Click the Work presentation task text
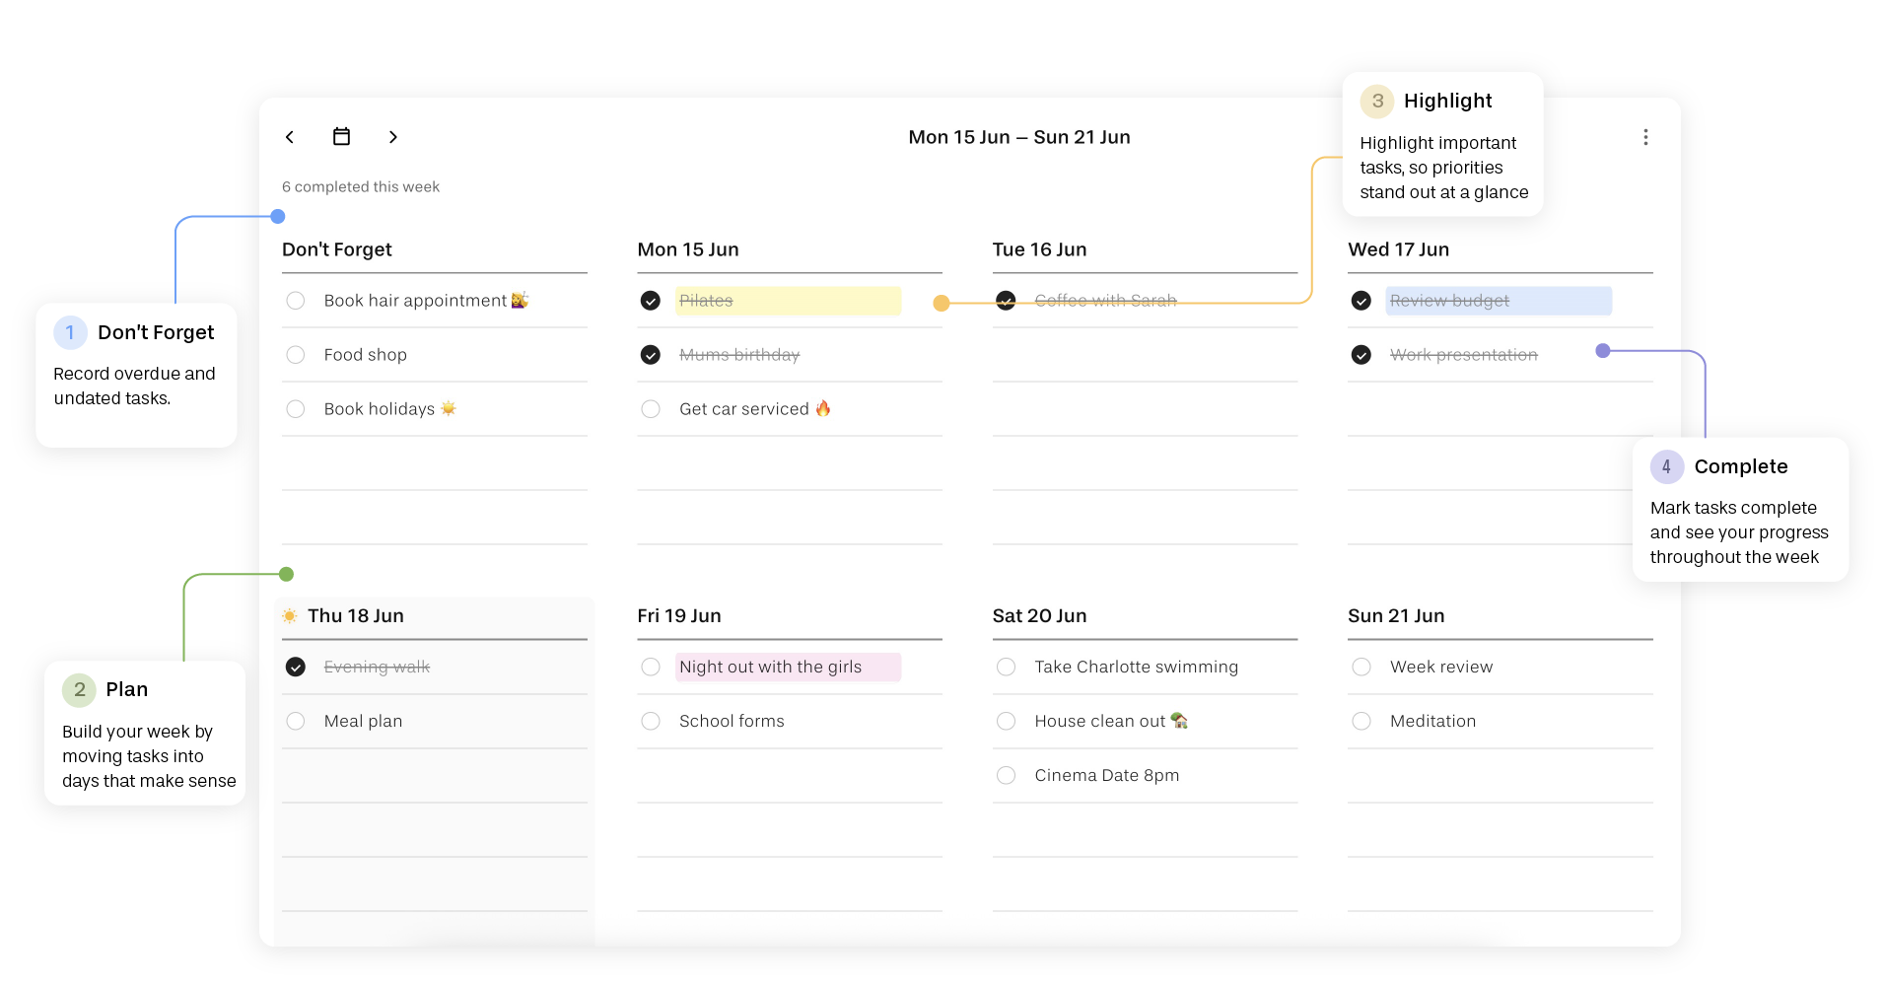 pyautogui.click(x=1464, y=355)
